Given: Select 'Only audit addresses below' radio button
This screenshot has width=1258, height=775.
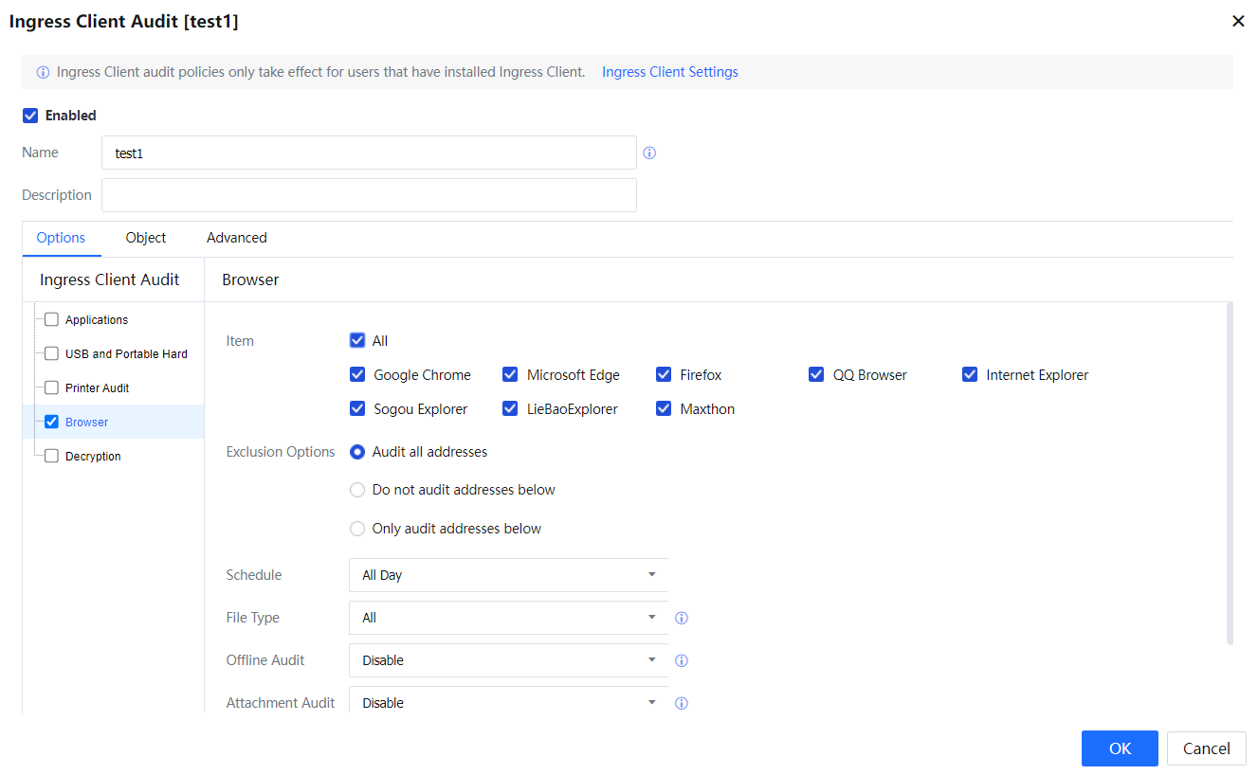Looking at the screenshot, I should coord(357,529).
